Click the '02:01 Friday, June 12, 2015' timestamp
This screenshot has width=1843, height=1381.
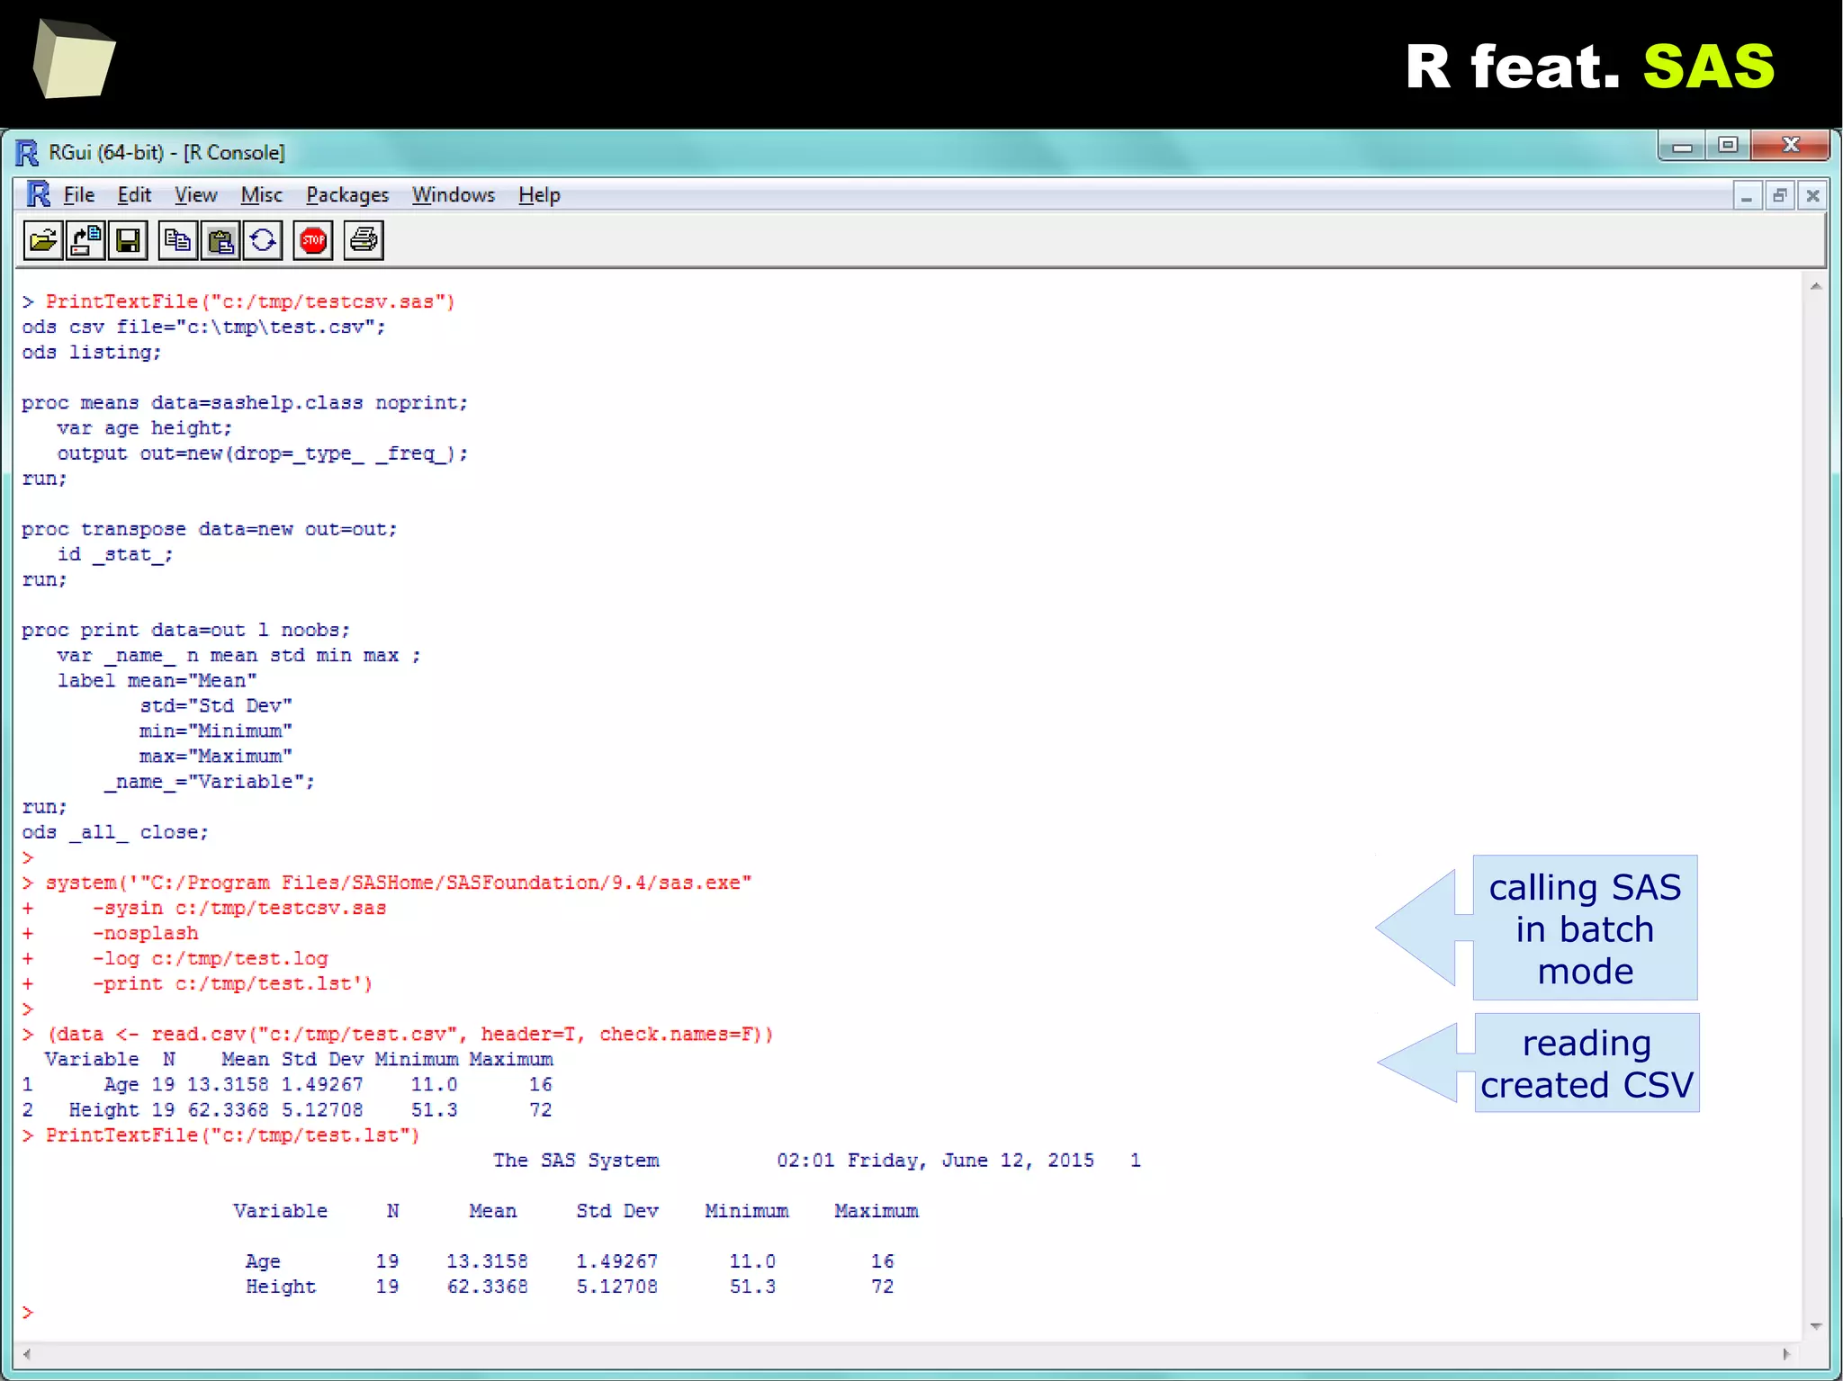click(936, 1161)
